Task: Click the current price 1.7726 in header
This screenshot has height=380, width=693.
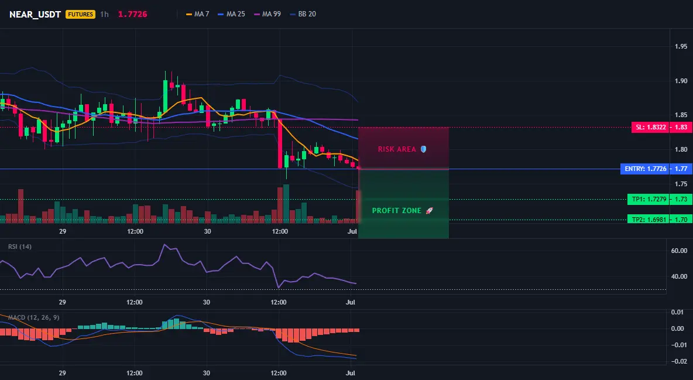Action: pyautogui.click(x=133, y=14)
